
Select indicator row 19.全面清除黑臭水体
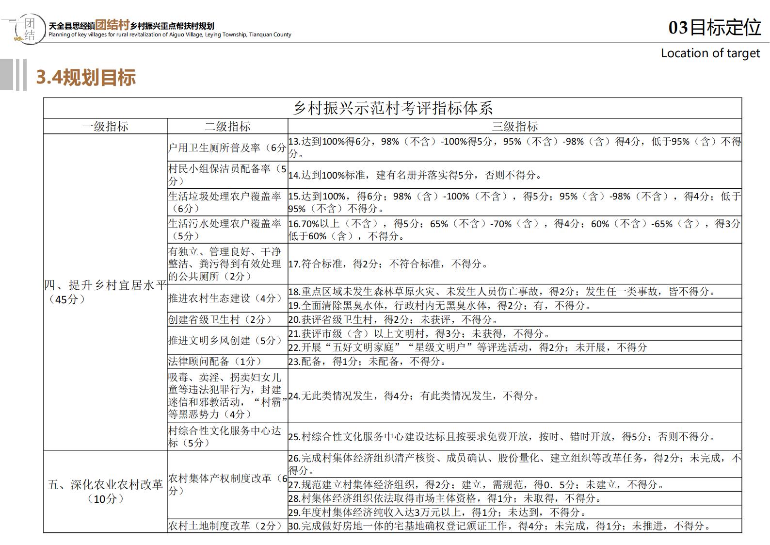click(515, 305)
